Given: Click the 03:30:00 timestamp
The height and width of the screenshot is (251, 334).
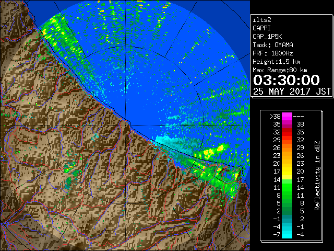Looking at the screenshot, I should pyautogui.click(x=287, y=80).
